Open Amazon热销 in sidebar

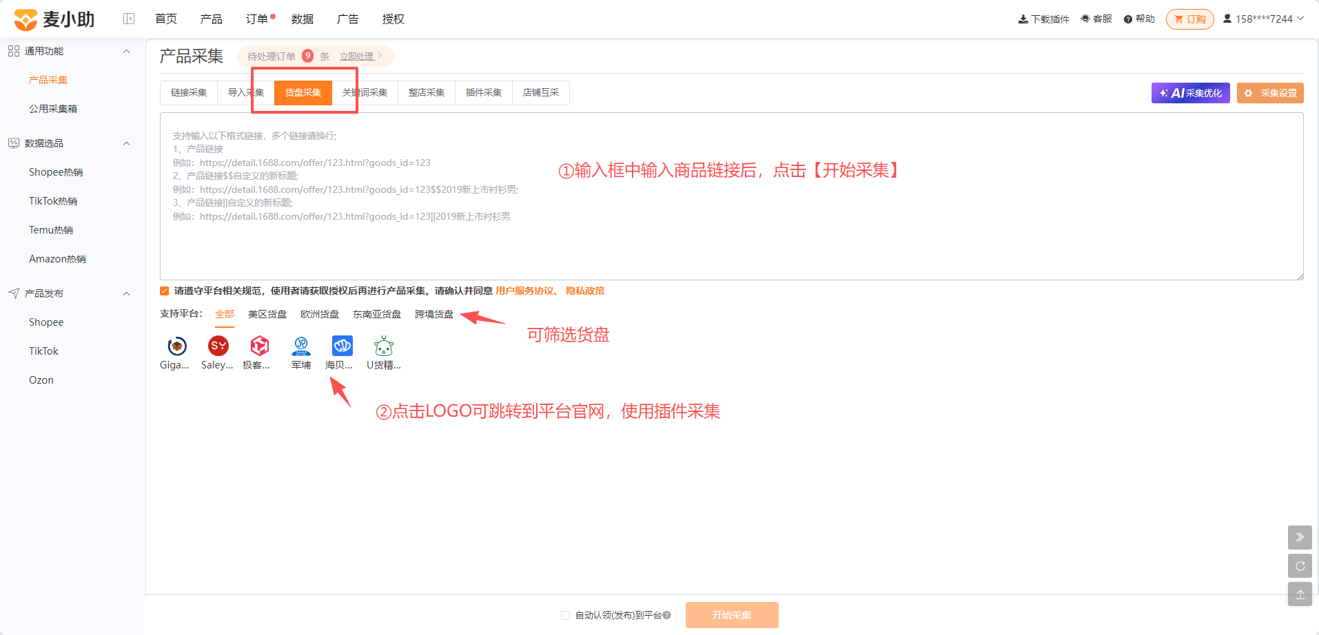click(x=57, y=259)
